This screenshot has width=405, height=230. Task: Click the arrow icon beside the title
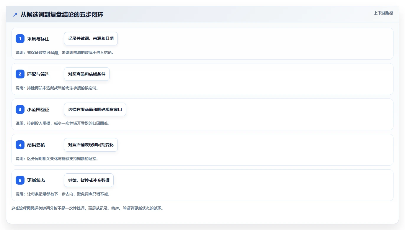click(x=15, y=14)
